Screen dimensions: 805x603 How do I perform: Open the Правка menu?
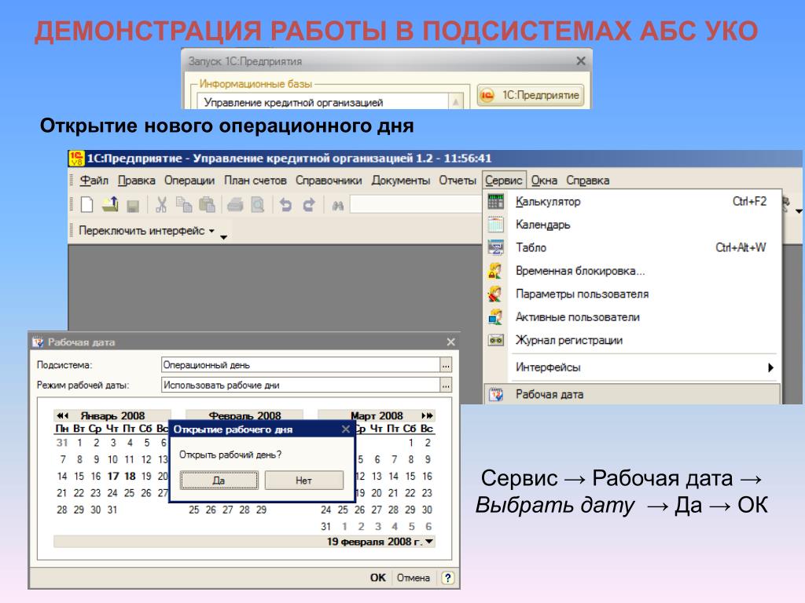pos(137,181)
